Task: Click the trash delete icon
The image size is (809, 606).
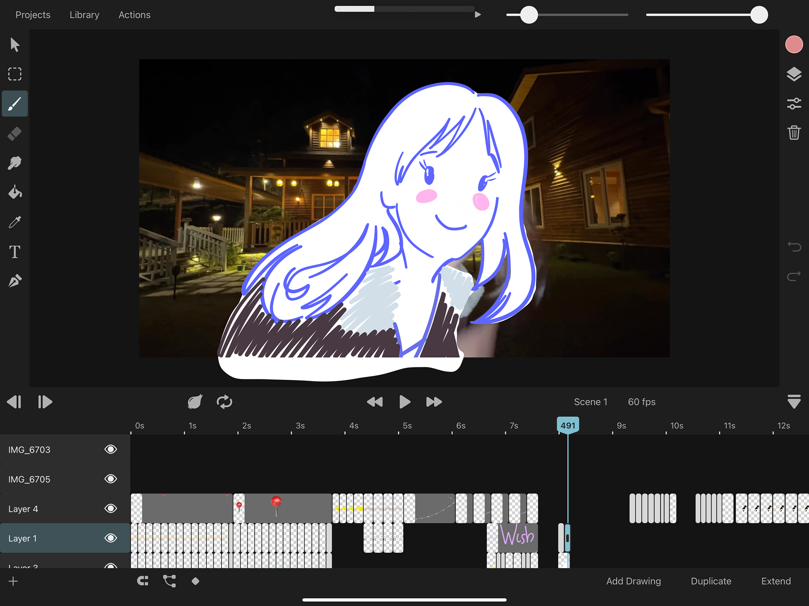Action: pyautogui.click(x=794, y=133)
